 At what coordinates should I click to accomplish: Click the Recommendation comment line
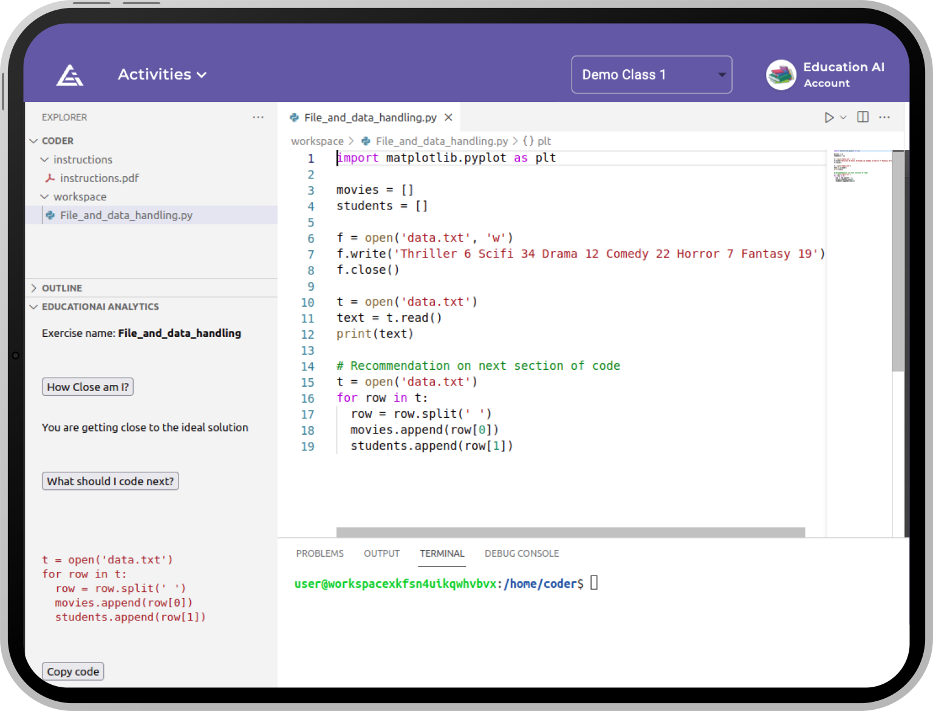click(479, 366)
